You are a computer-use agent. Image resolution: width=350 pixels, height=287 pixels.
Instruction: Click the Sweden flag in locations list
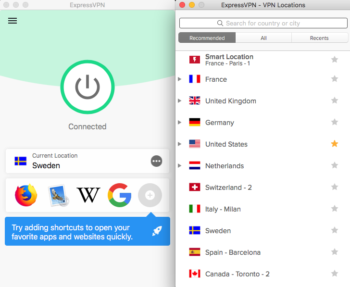point(195,231)
